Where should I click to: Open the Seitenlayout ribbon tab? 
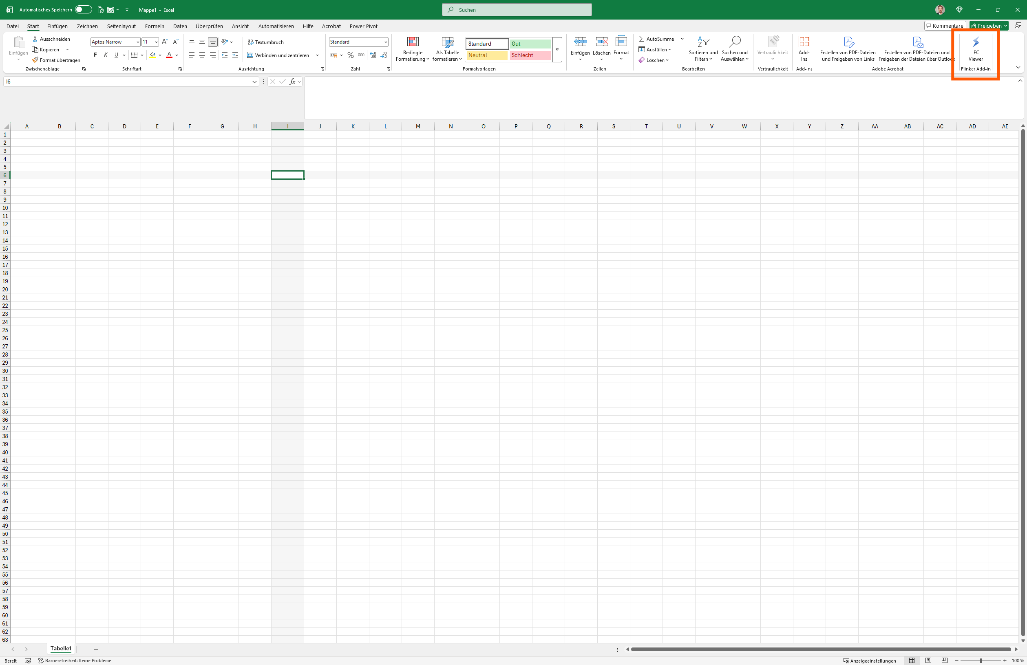pyautogui.click(x=121, y=26)
